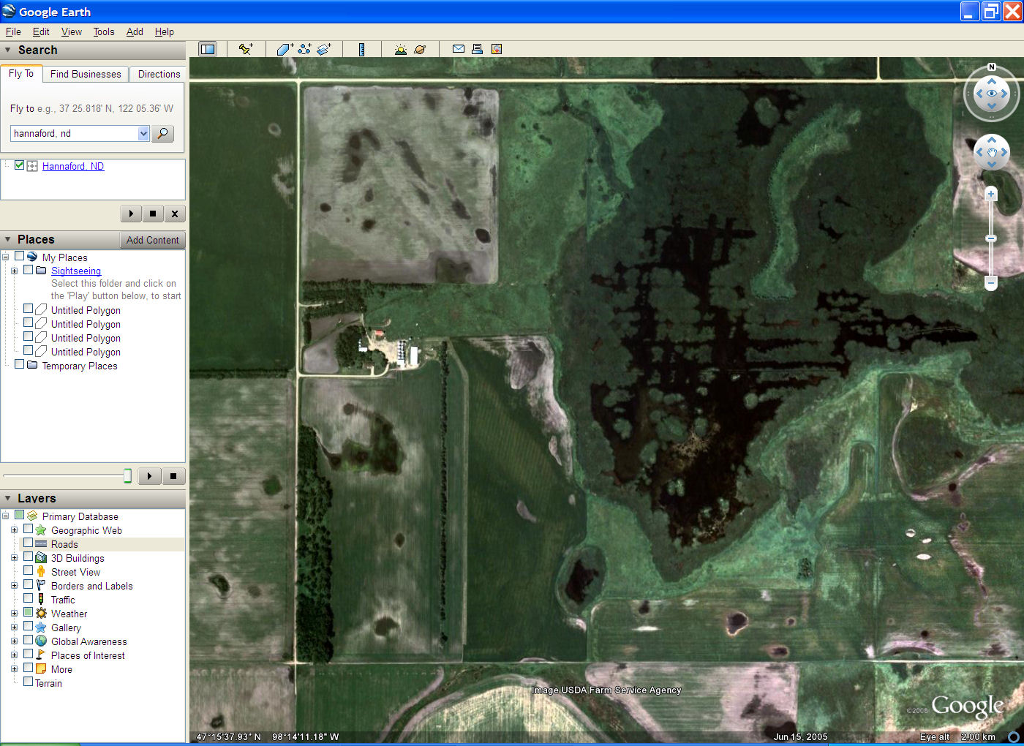Viewport: 1024px width, 746px height.
Task: Expand the Places of Interest node
Action: [x=14, y=655]
